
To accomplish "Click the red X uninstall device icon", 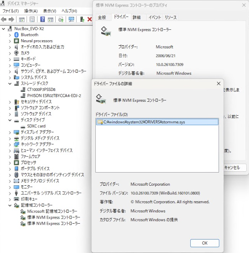I will pyautogui.click(x=90, y=19).
